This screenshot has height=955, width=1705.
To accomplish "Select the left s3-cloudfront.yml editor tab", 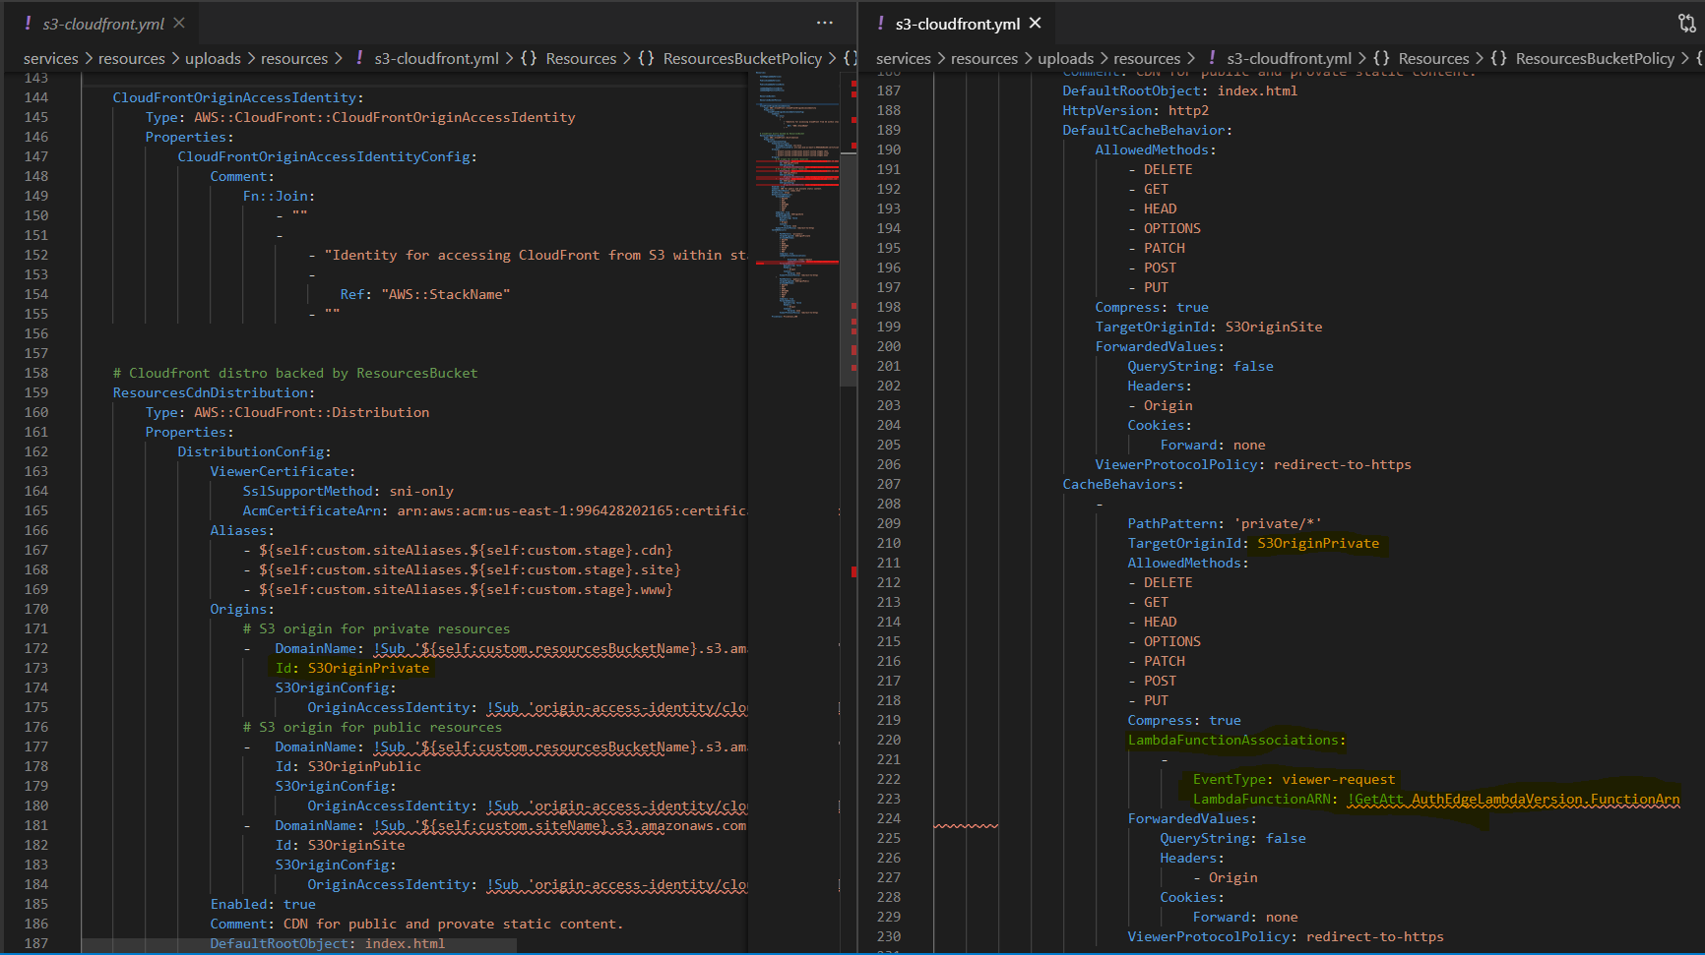I will coord(102,24).
